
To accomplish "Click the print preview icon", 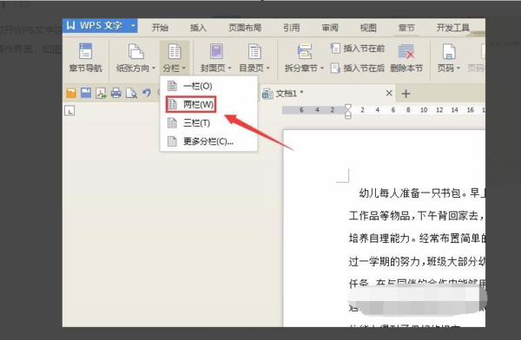I will click(131, 94).
